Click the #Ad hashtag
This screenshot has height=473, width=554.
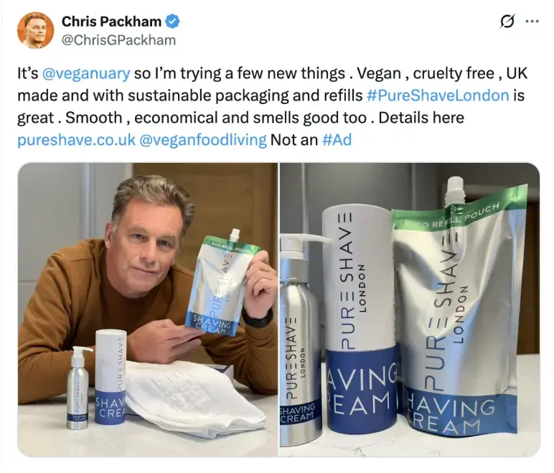(x=337, y=140)
